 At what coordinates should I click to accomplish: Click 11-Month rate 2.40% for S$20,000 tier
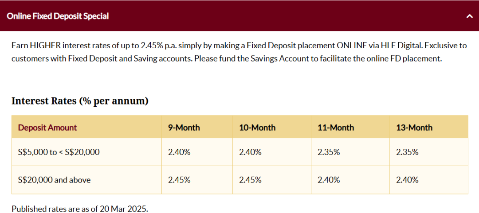click(x=329, y=180)
